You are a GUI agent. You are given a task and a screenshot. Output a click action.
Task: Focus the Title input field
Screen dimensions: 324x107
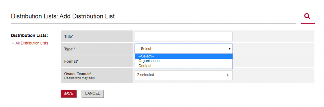pos(184,36)
